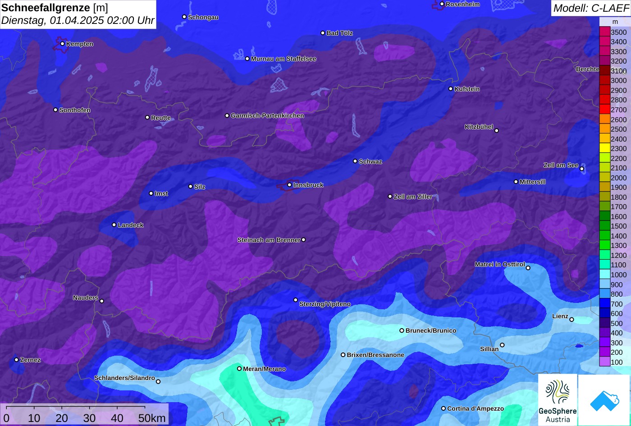Click the 1500 m green legend swatch
Screen dimensions: 631x426
coord(605,226)
